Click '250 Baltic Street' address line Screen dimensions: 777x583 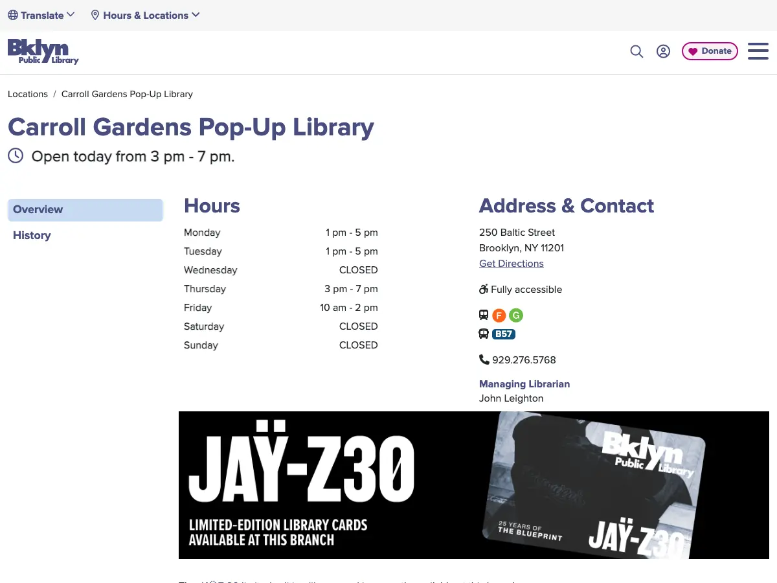click(517, 233)
